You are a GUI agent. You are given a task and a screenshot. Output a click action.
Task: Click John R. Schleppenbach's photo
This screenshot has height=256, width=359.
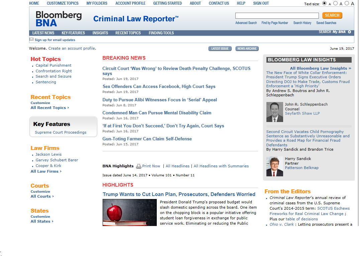274,112
